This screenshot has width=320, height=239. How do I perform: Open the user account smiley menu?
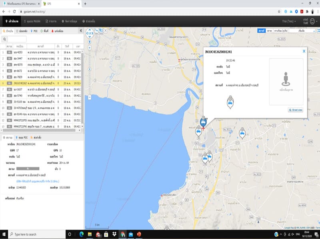click(312, 21)
